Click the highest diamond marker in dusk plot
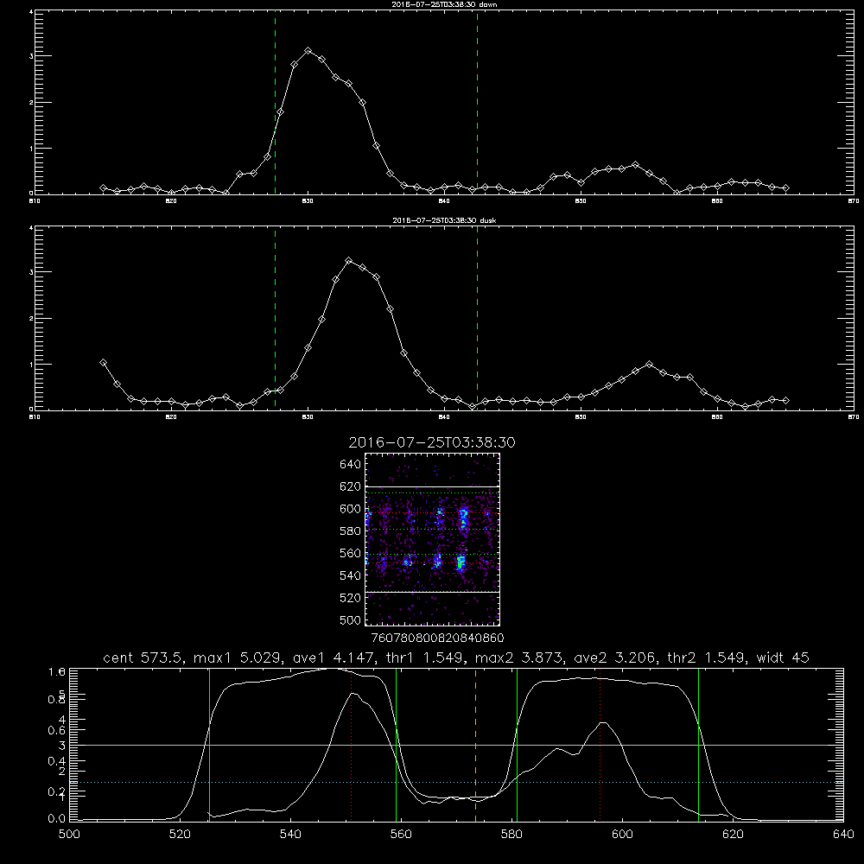 tap(349, 261)
